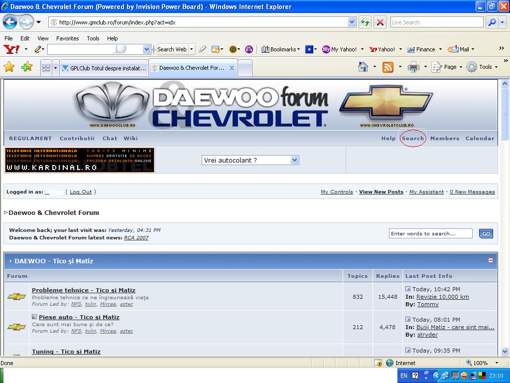
Task: Click Log Out link
Action: [x=81, y=192]
